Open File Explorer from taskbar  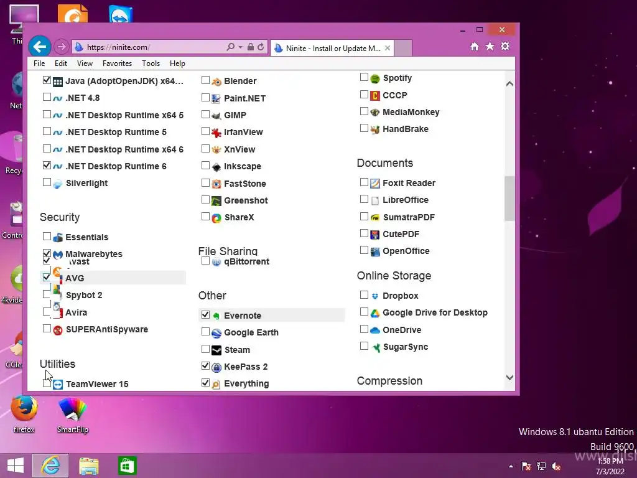(x=89, y=466)
